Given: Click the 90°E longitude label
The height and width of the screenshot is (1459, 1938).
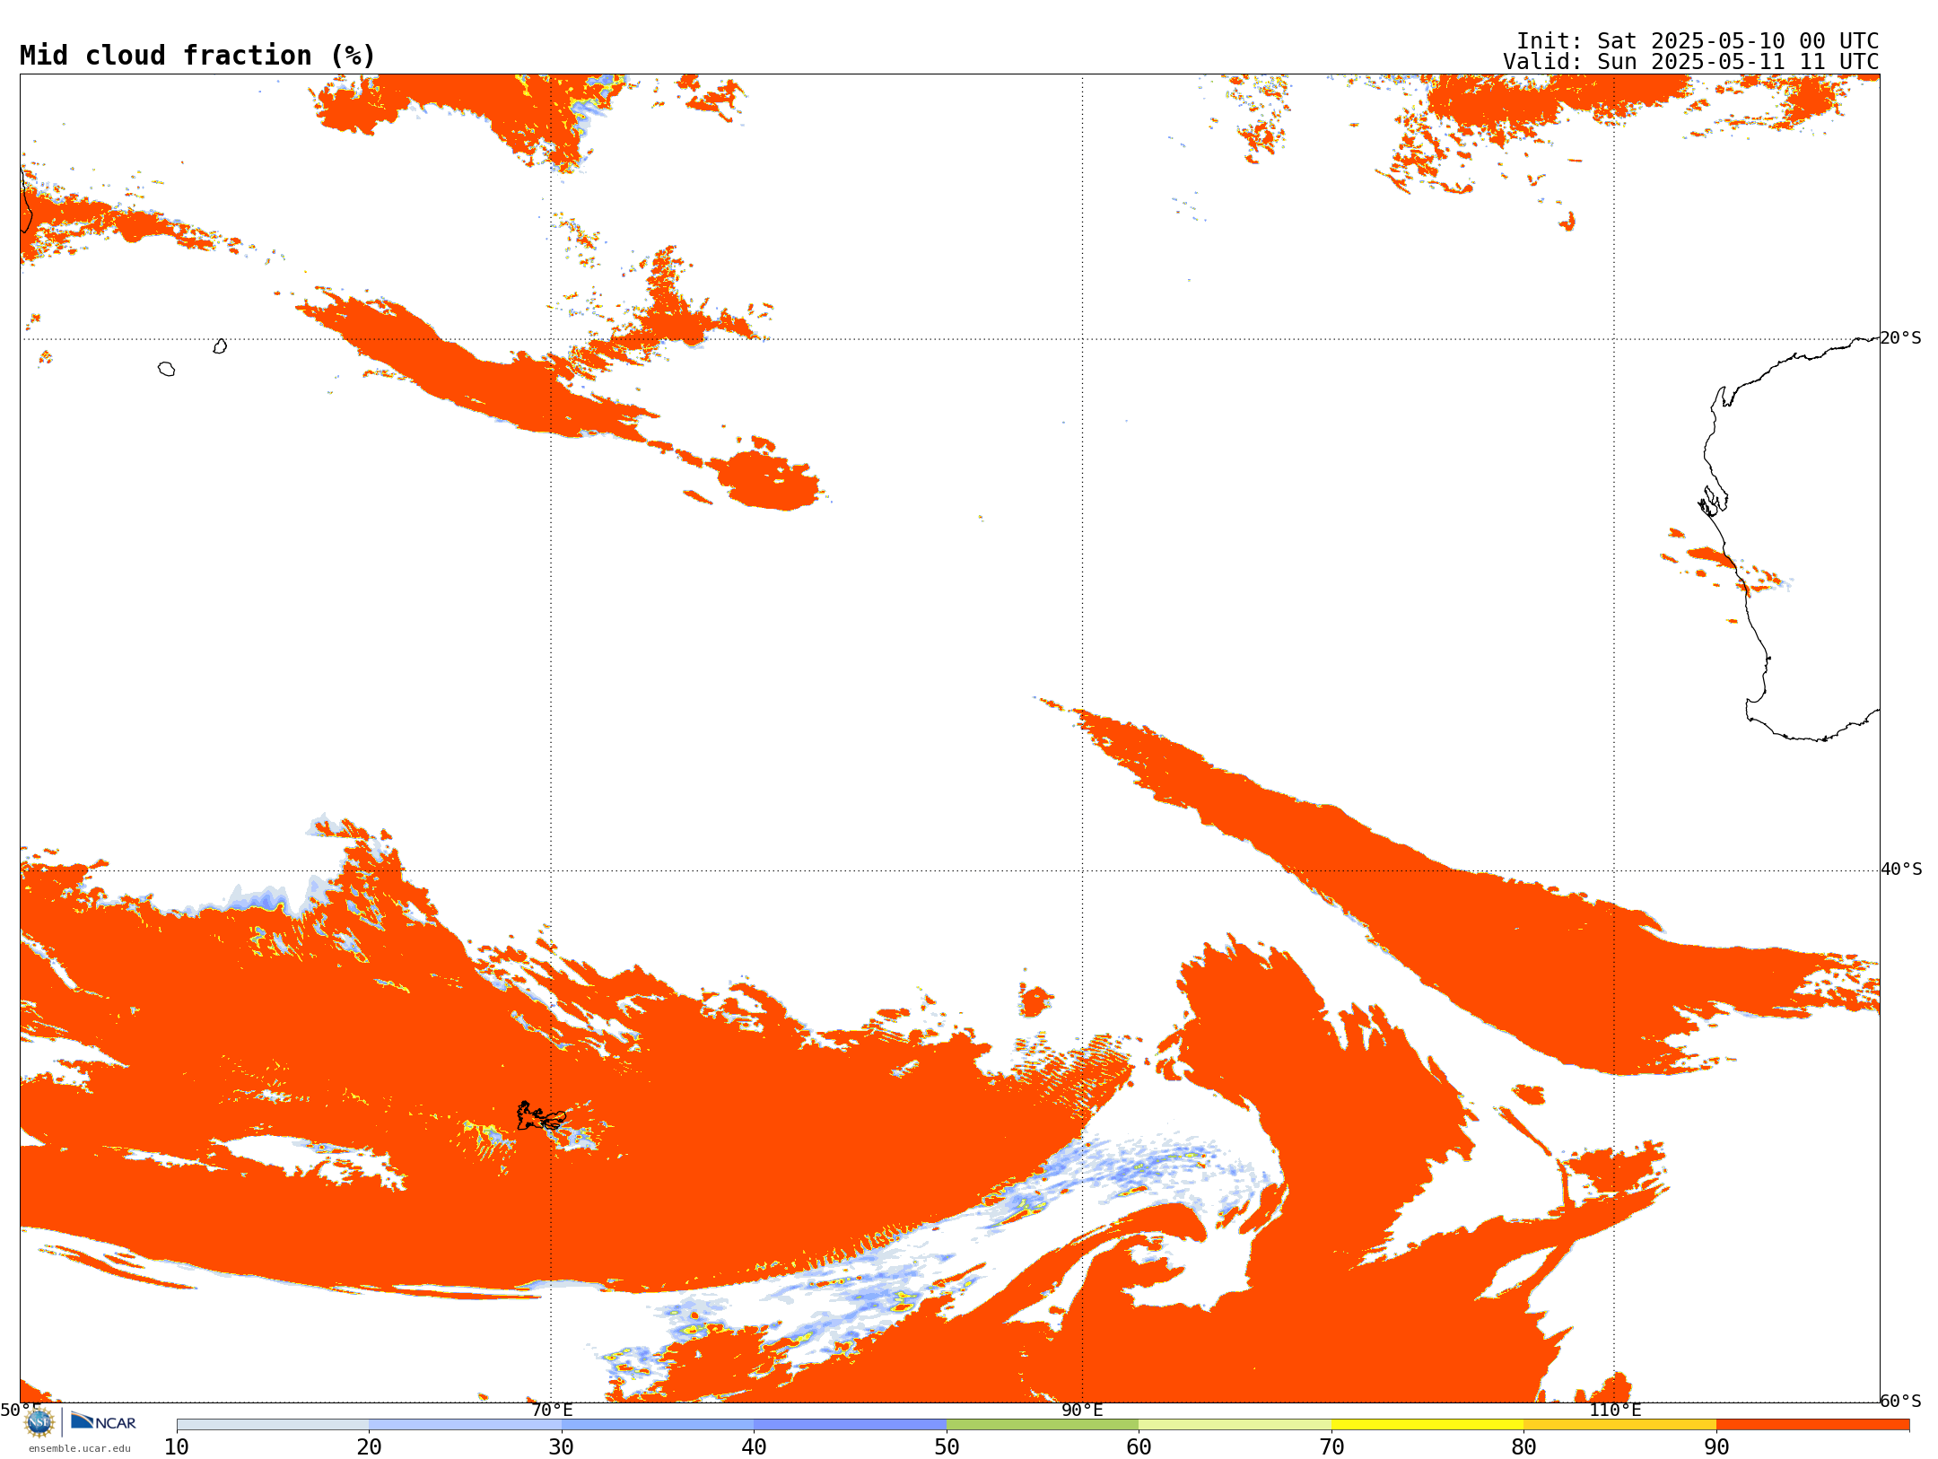Looking at the screenshot, I should pyautogui.click(x=1082, y=1410).
